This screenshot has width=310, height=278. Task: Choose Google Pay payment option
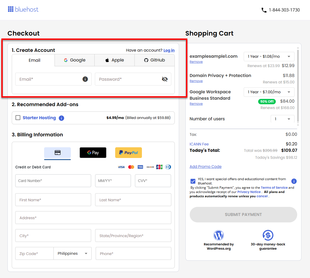point(93,153)
